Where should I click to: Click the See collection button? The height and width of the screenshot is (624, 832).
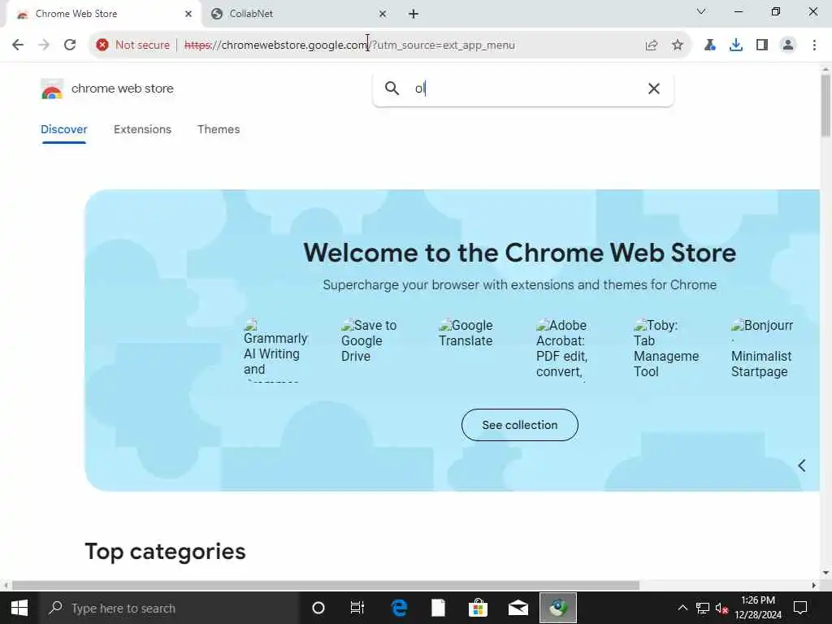[519, 425]
